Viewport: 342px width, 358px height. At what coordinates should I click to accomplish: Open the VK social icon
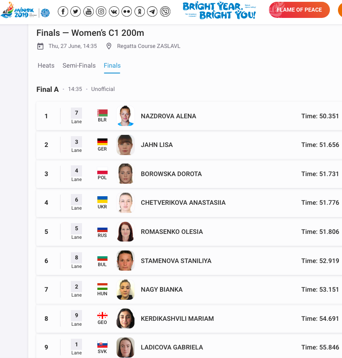click(x=114, y=12)
